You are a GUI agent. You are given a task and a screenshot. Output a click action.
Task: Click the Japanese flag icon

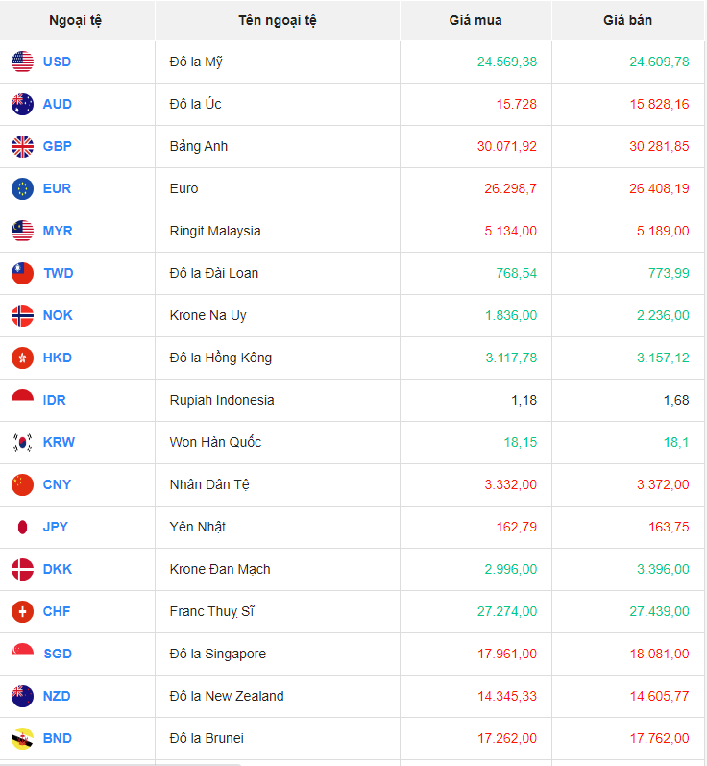[22, 527]
